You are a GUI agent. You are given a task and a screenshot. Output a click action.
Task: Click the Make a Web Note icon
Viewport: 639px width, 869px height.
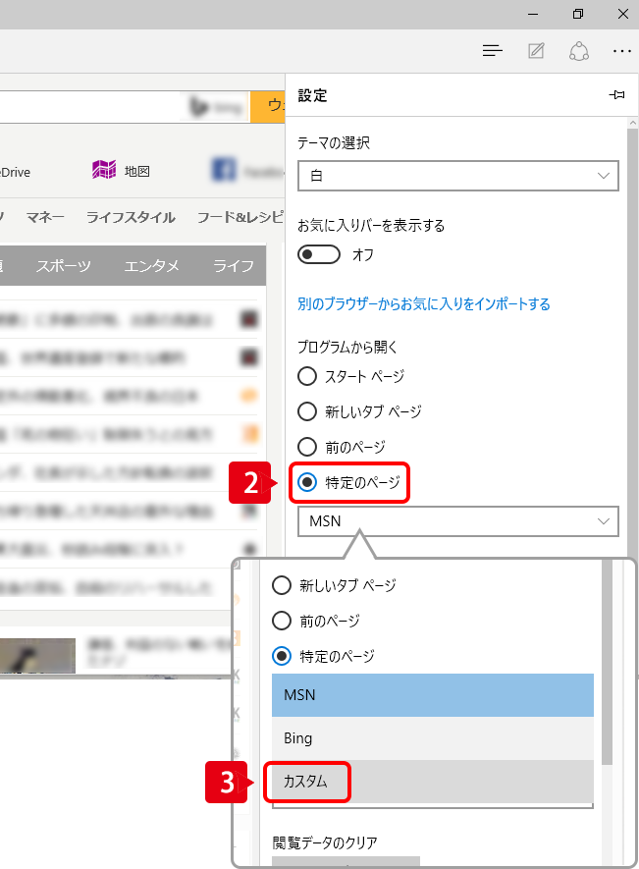pos(536,51)
